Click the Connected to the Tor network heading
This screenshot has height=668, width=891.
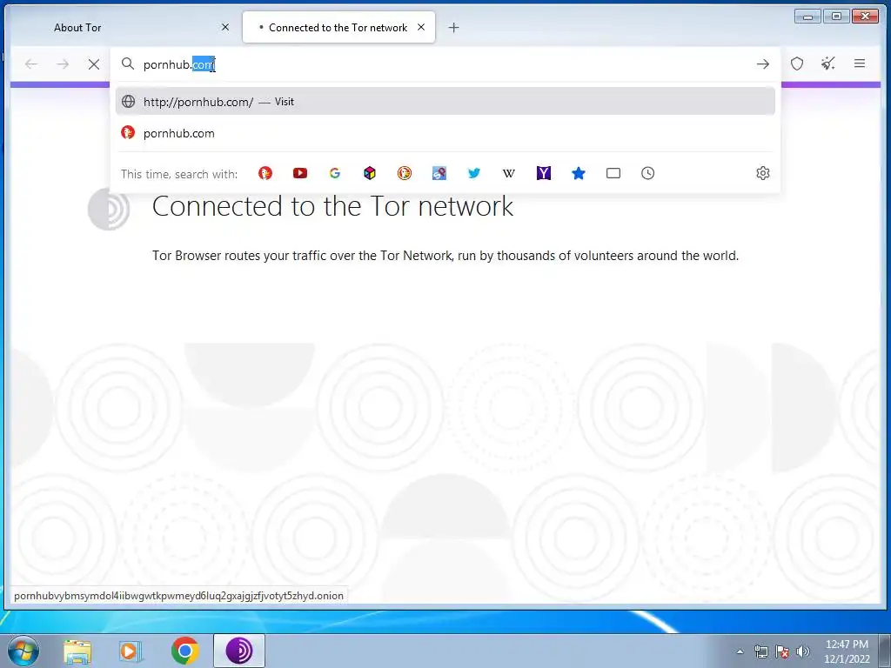click(332, 206)
